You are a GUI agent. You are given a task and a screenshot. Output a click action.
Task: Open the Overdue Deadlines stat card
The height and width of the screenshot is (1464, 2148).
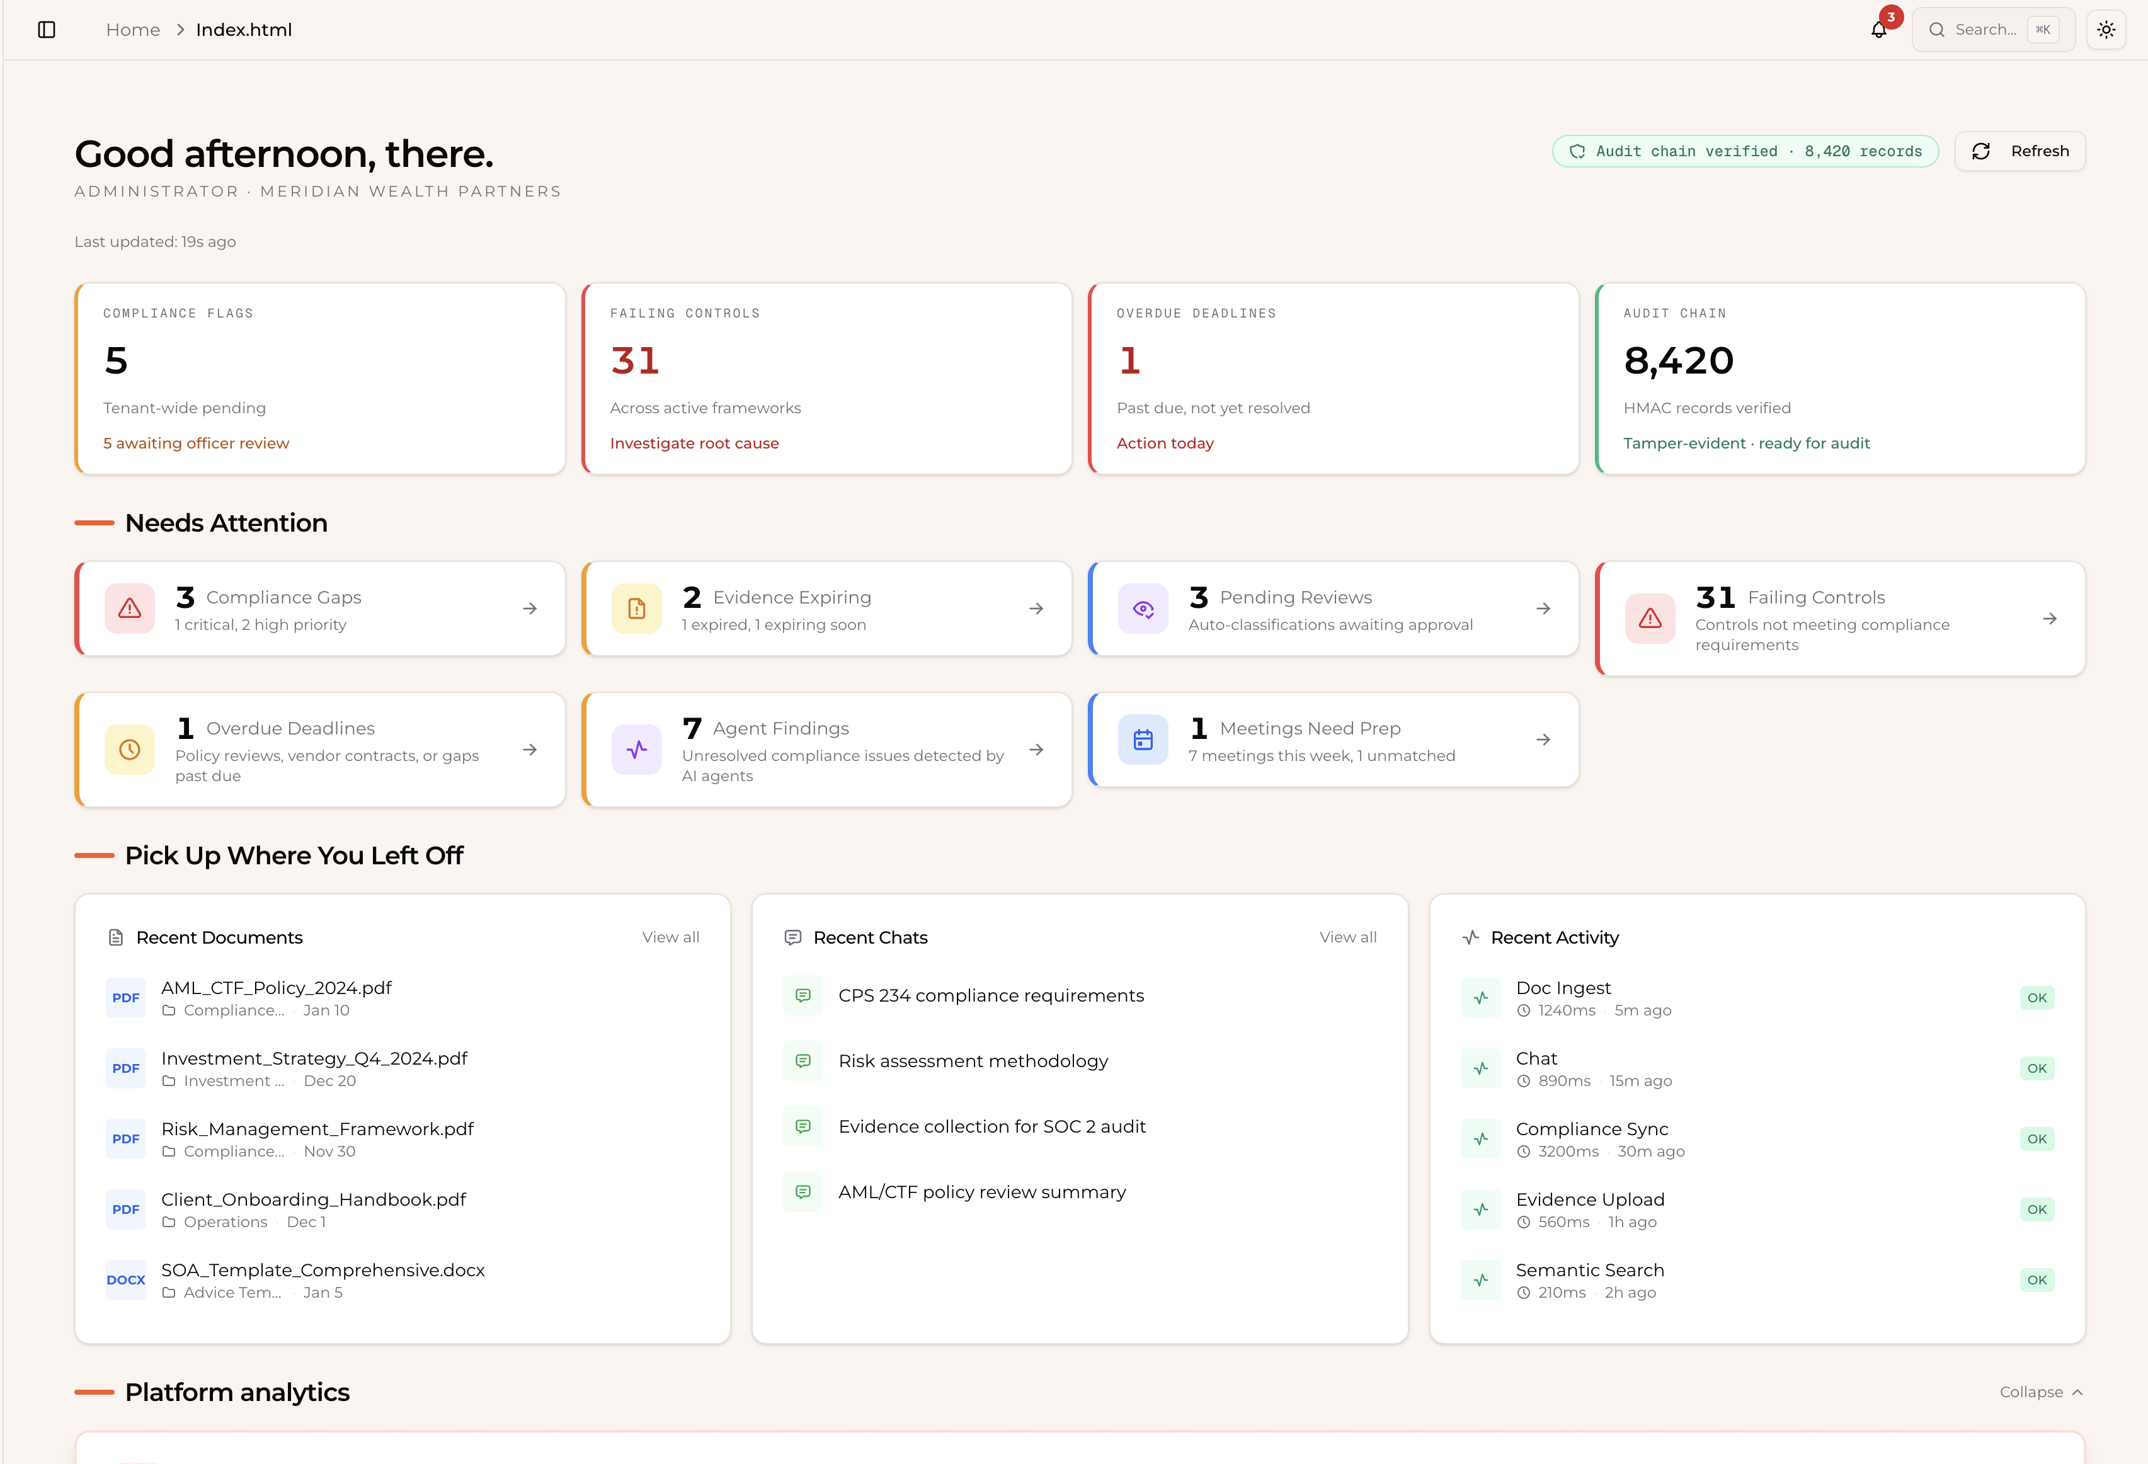(1333, 379)
